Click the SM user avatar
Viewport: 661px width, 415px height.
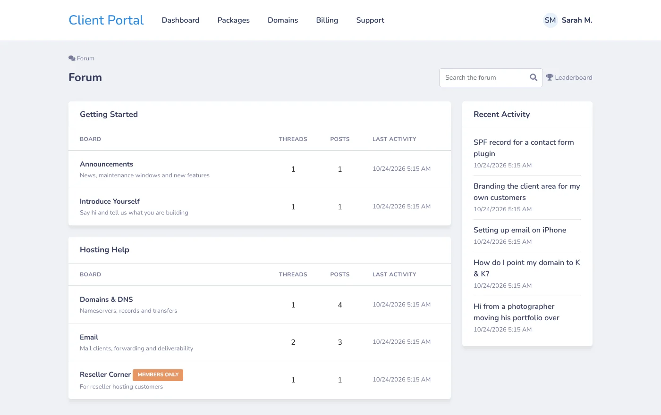coord(551,20)
